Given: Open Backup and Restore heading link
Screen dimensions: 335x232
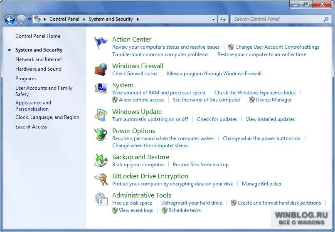Looking at the screenshot, I should point(140,157).
